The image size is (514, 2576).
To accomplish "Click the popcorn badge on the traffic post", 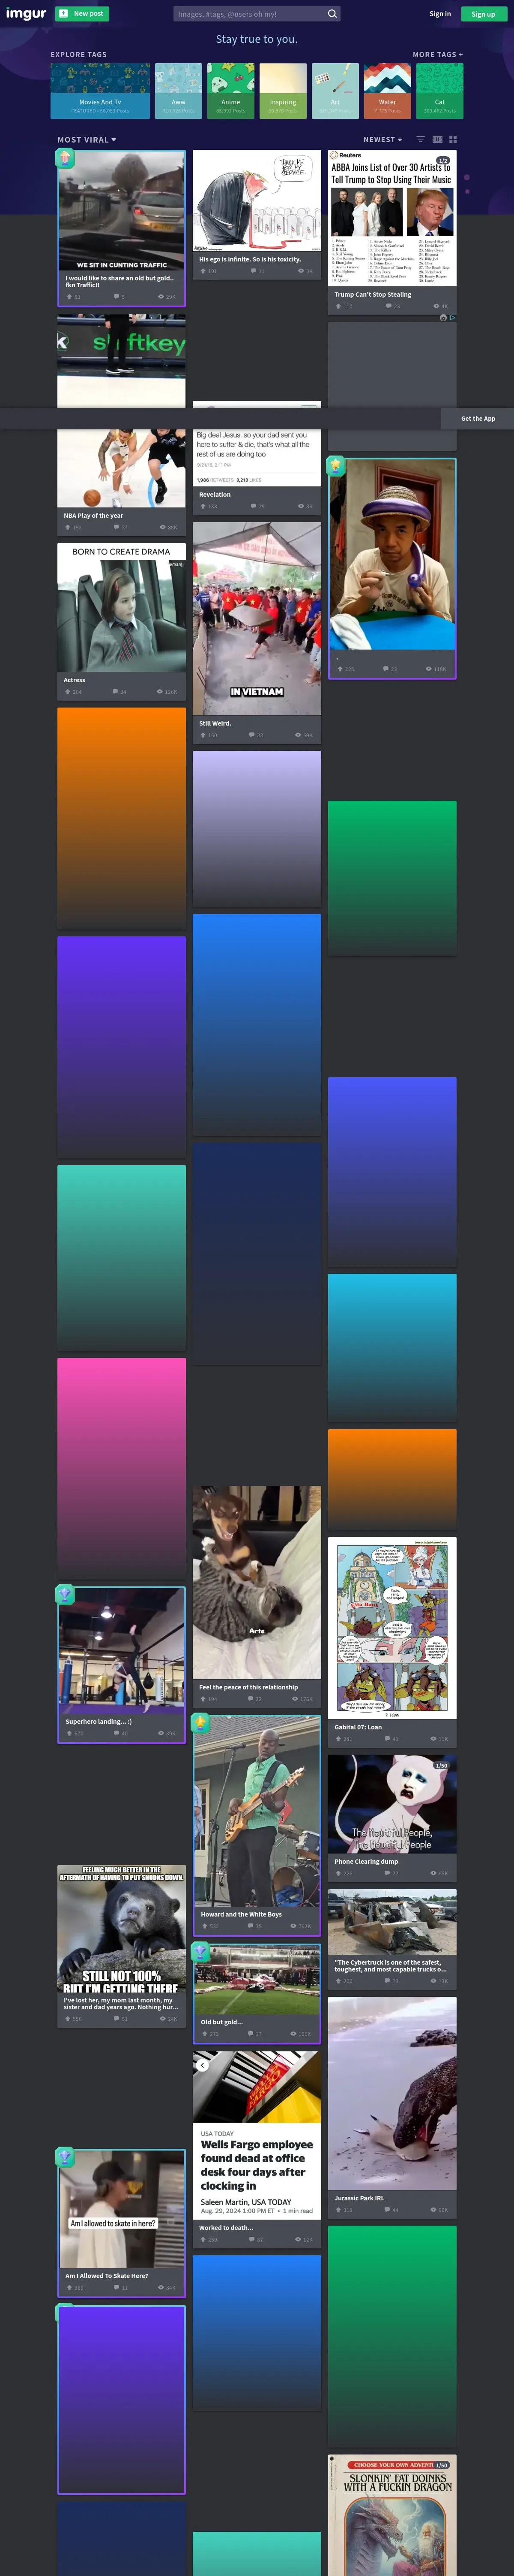I will pos(65,157).
